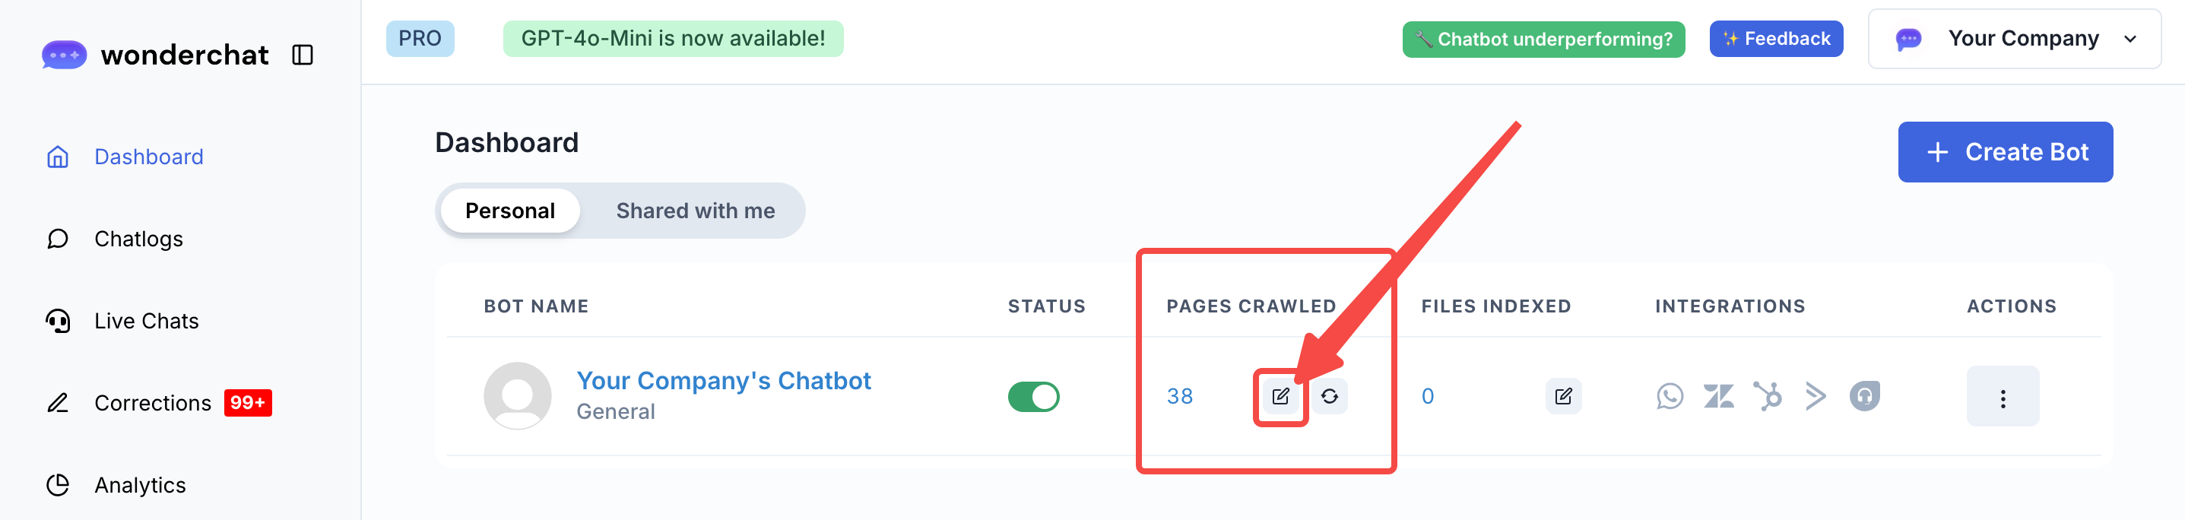Open the live chat headset integration icon
The width and height of the screenshot is (2185, 520).
click(x=1864, y=396)
